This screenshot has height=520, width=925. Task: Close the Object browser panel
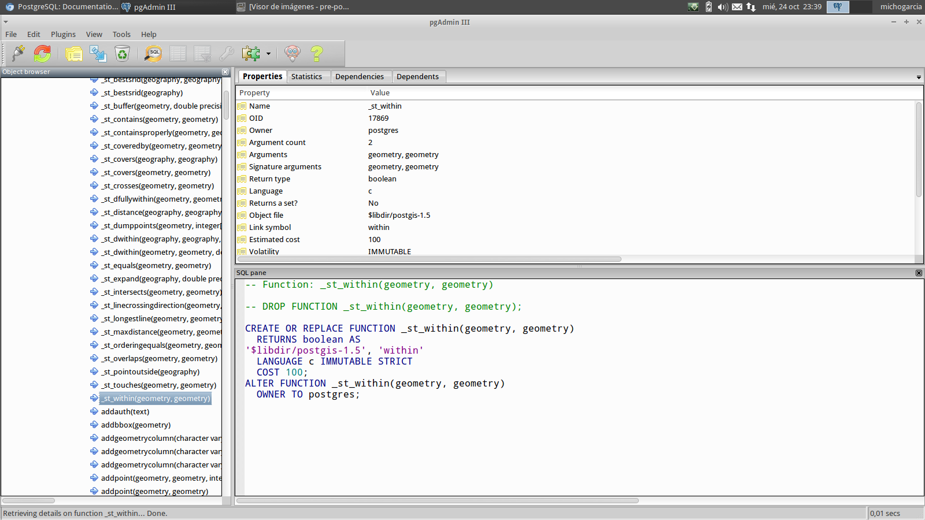point(225,72)
